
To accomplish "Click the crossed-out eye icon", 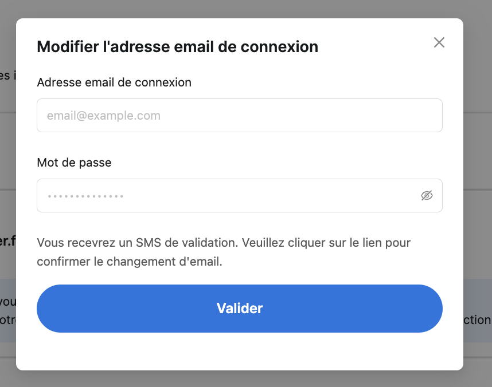I will pos(427,196).
